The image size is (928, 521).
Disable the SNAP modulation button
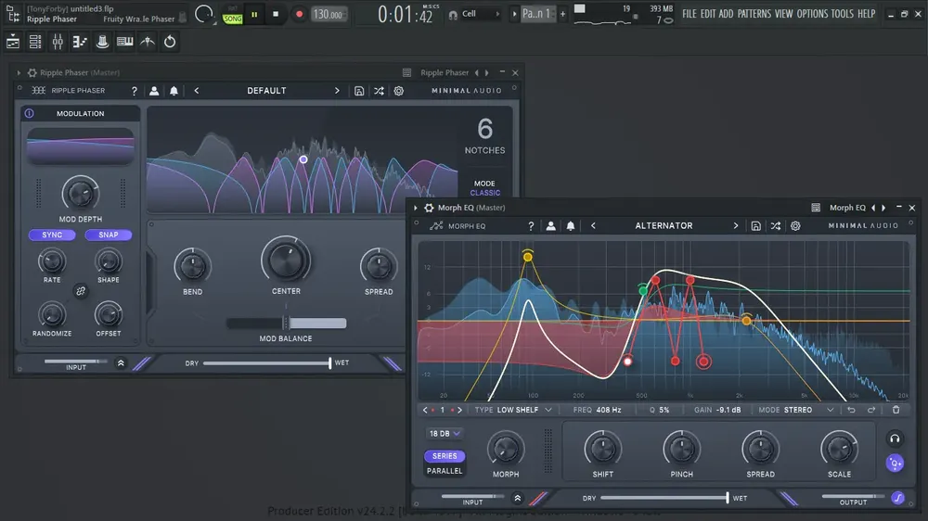pos(109,235)
